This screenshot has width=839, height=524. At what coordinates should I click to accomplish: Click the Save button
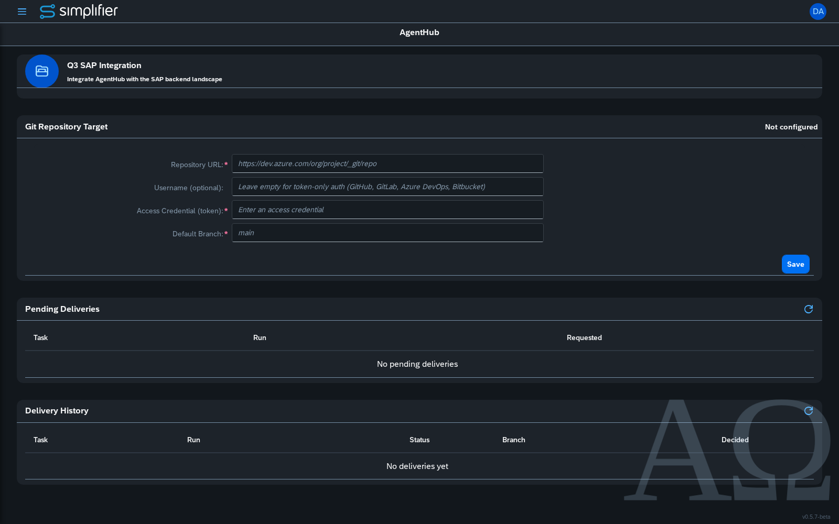(x=795, y=264)
